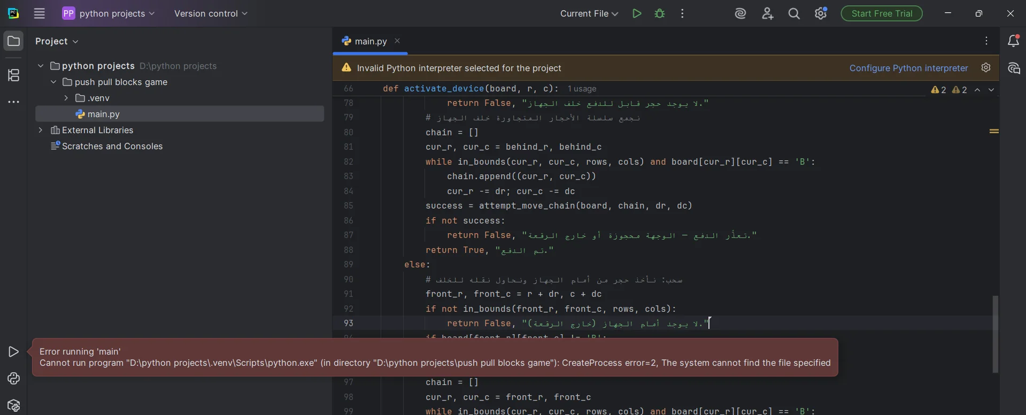Click the 'Invalid Python interpreter' warning text
This screenshot has height=415, width=1026.
tap(459, 68)
